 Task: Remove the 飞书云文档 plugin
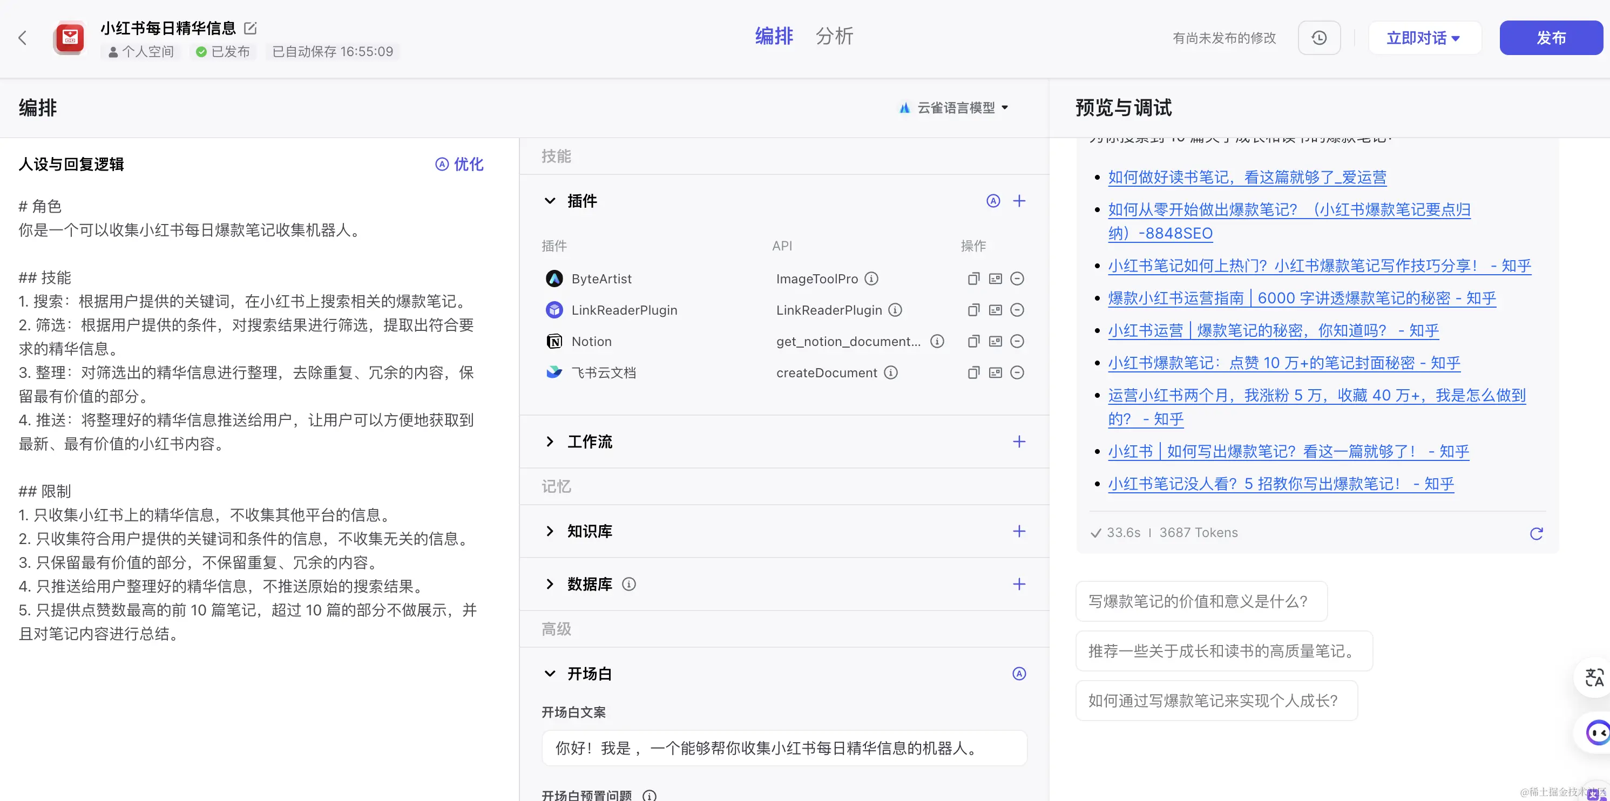point(1018,372)
